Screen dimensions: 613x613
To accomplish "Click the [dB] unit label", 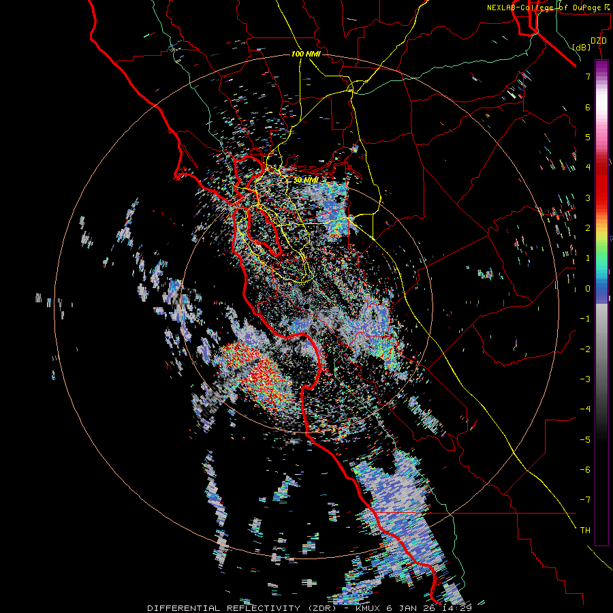I will 581,47.
